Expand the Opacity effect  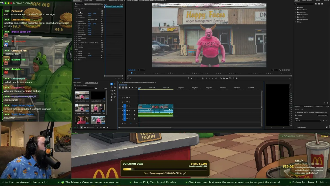(75, 36)
